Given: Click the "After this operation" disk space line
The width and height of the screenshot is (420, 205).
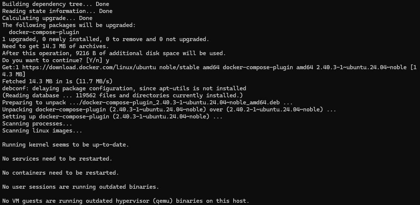Looking at the screenshot, I should pyautogui.click(x=114, y=53).
